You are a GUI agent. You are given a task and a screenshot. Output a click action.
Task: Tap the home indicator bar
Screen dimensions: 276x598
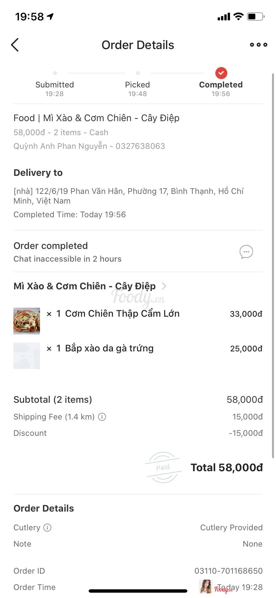[x=138, y=591]
